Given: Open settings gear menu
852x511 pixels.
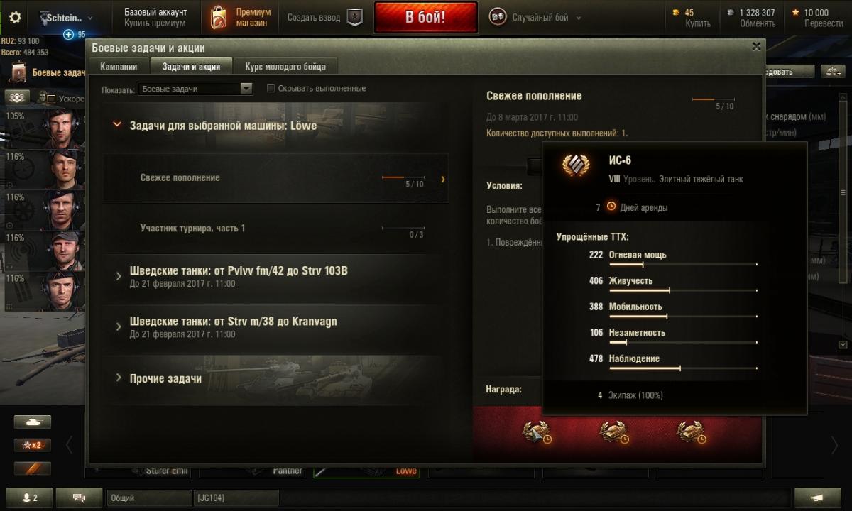Looking at the screenshot, I should point(14,18).
